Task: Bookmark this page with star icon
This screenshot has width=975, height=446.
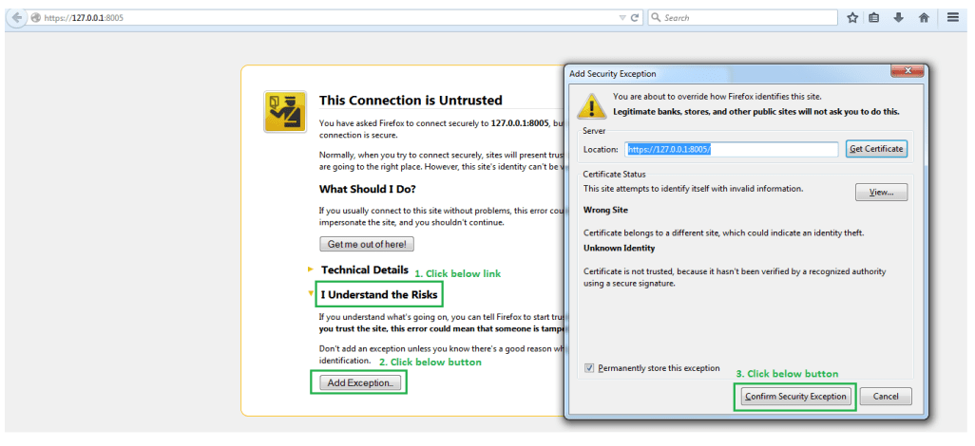Action: click(x=852, y=17)
